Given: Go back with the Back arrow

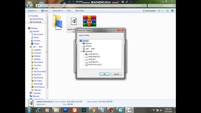Looking at the screenshot, I should [27, 6].
